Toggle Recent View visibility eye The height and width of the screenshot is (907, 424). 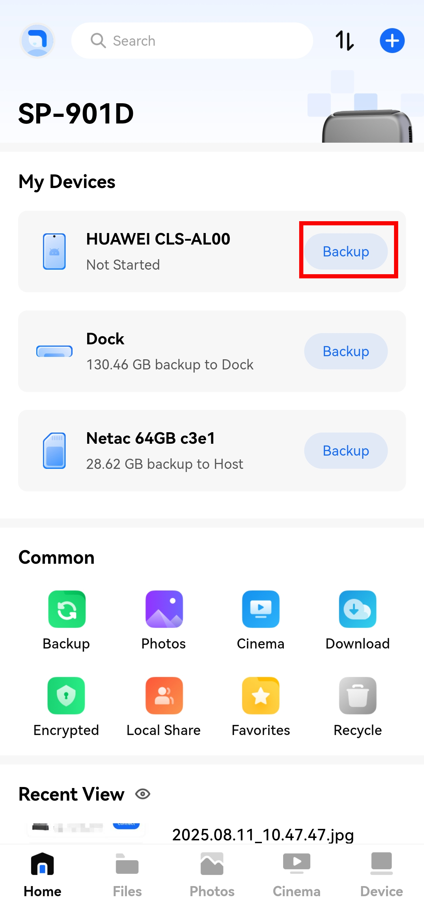point(143,794)
